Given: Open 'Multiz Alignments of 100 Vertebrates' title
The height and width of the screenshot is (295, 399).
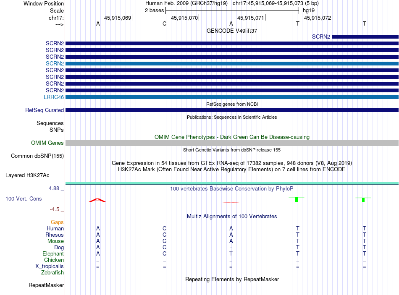Looking at the screenshot, I should point(232,217).
